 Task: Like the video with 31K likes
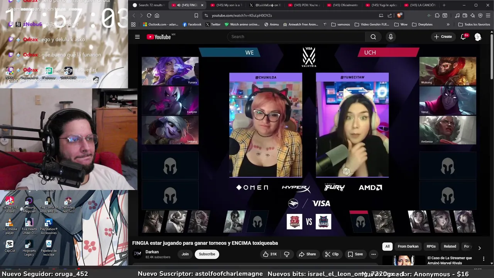click(270, 254)
